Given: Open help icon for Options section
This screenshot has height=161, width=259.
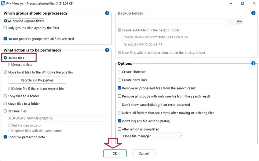Looking at the screenshot, I should pyautogui.click(x=253, y=63).
